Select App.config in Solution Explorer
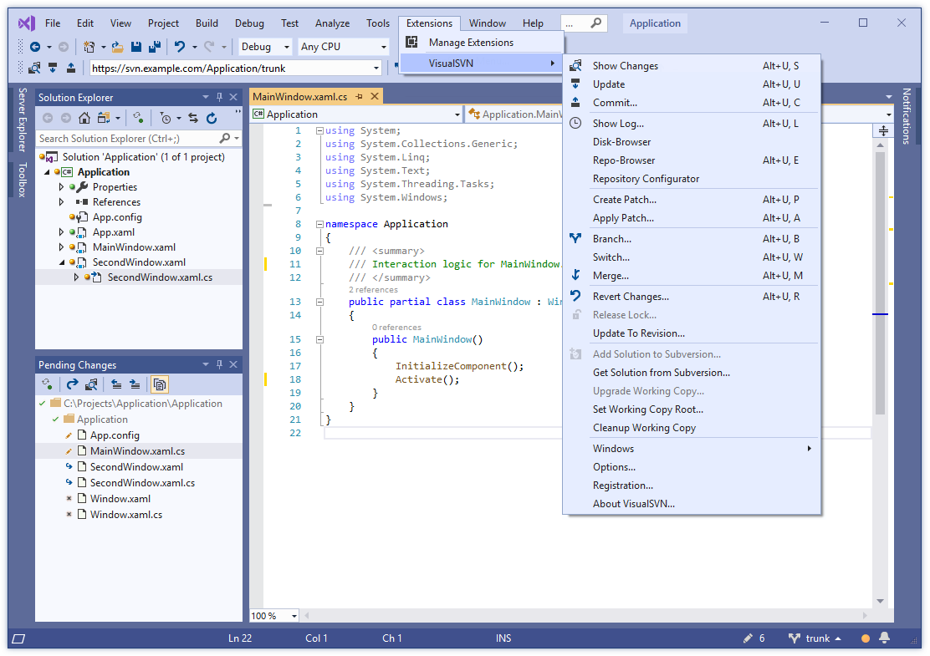 117,217
